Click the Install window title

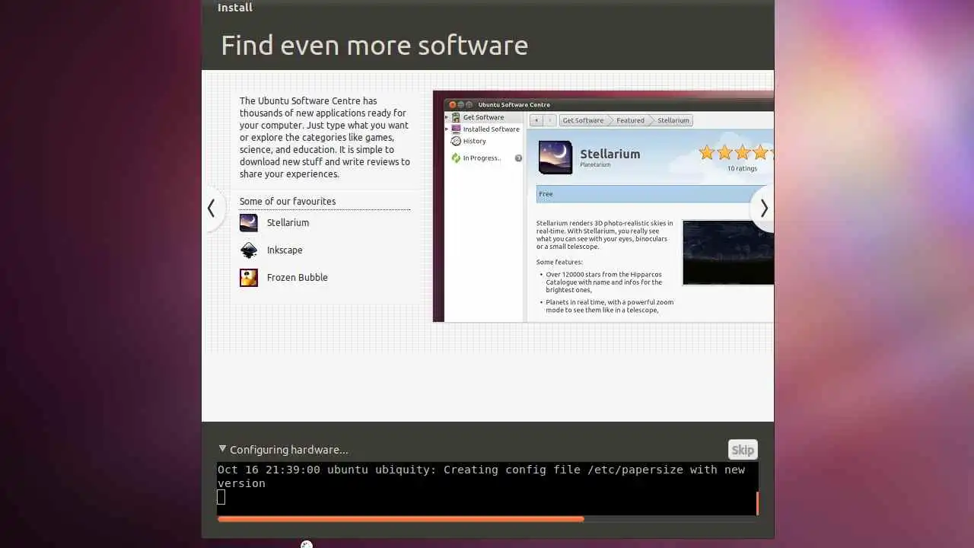coord(235,8)
